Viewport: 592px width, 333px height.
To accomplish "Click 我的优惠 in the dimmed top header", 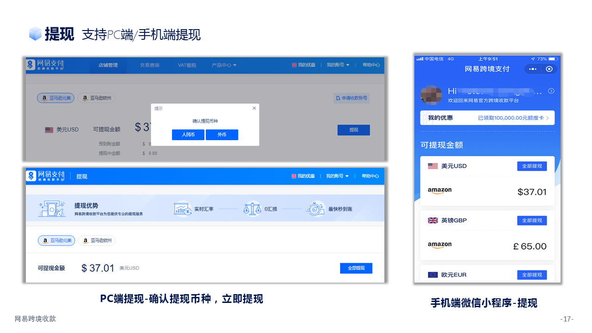I will tap(304, 65).
